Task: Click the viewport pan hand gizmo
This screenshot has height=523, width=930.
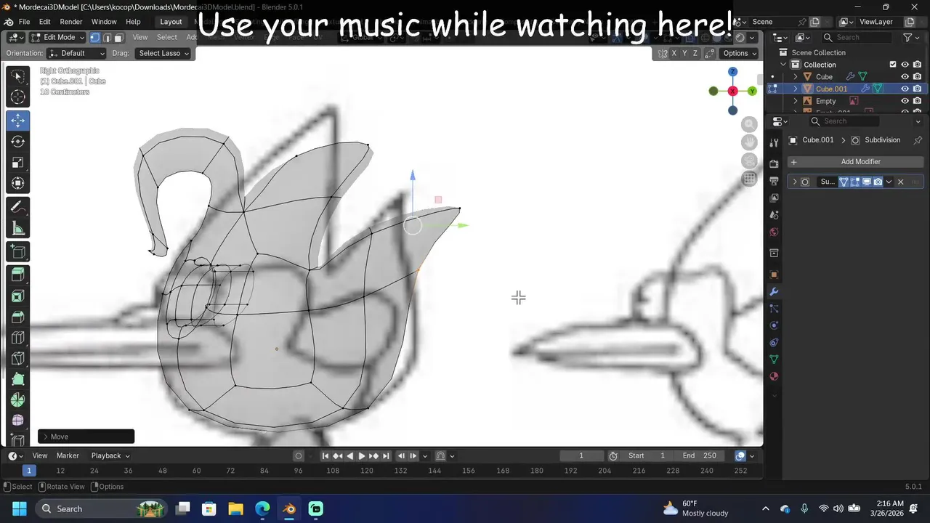Action: point(749,142)
